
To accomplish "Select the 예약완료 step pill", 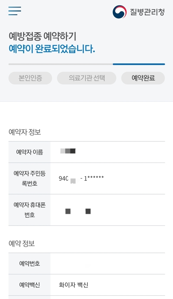I will tap(143, 78).
